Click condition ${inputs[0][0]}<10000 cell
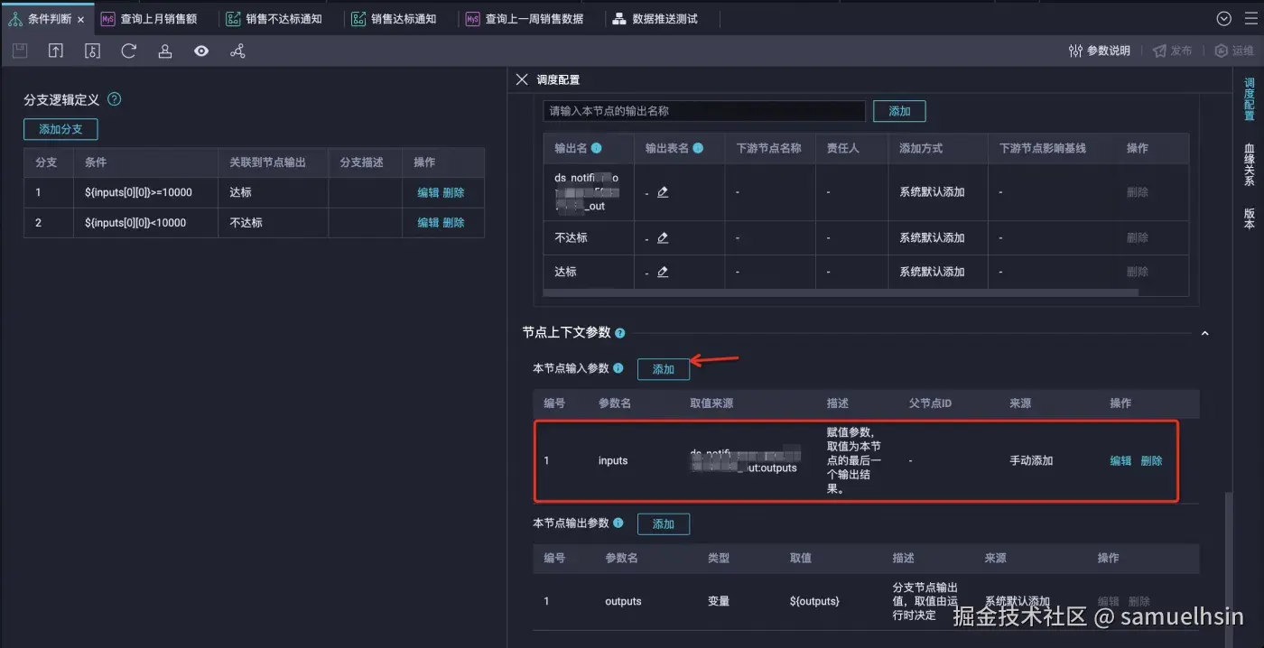Viewport: 1264px width, 648px height. (135, 223)
